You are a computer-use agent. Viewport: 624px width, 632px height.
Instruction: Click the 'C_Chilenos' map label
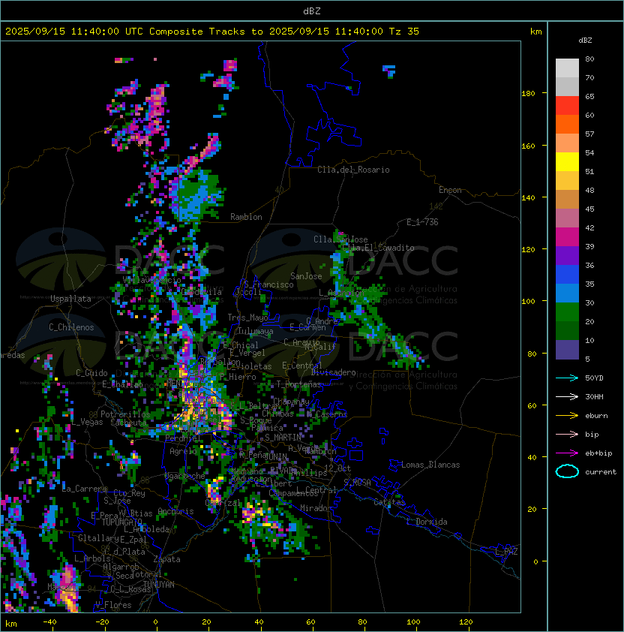tap(71, 327)
